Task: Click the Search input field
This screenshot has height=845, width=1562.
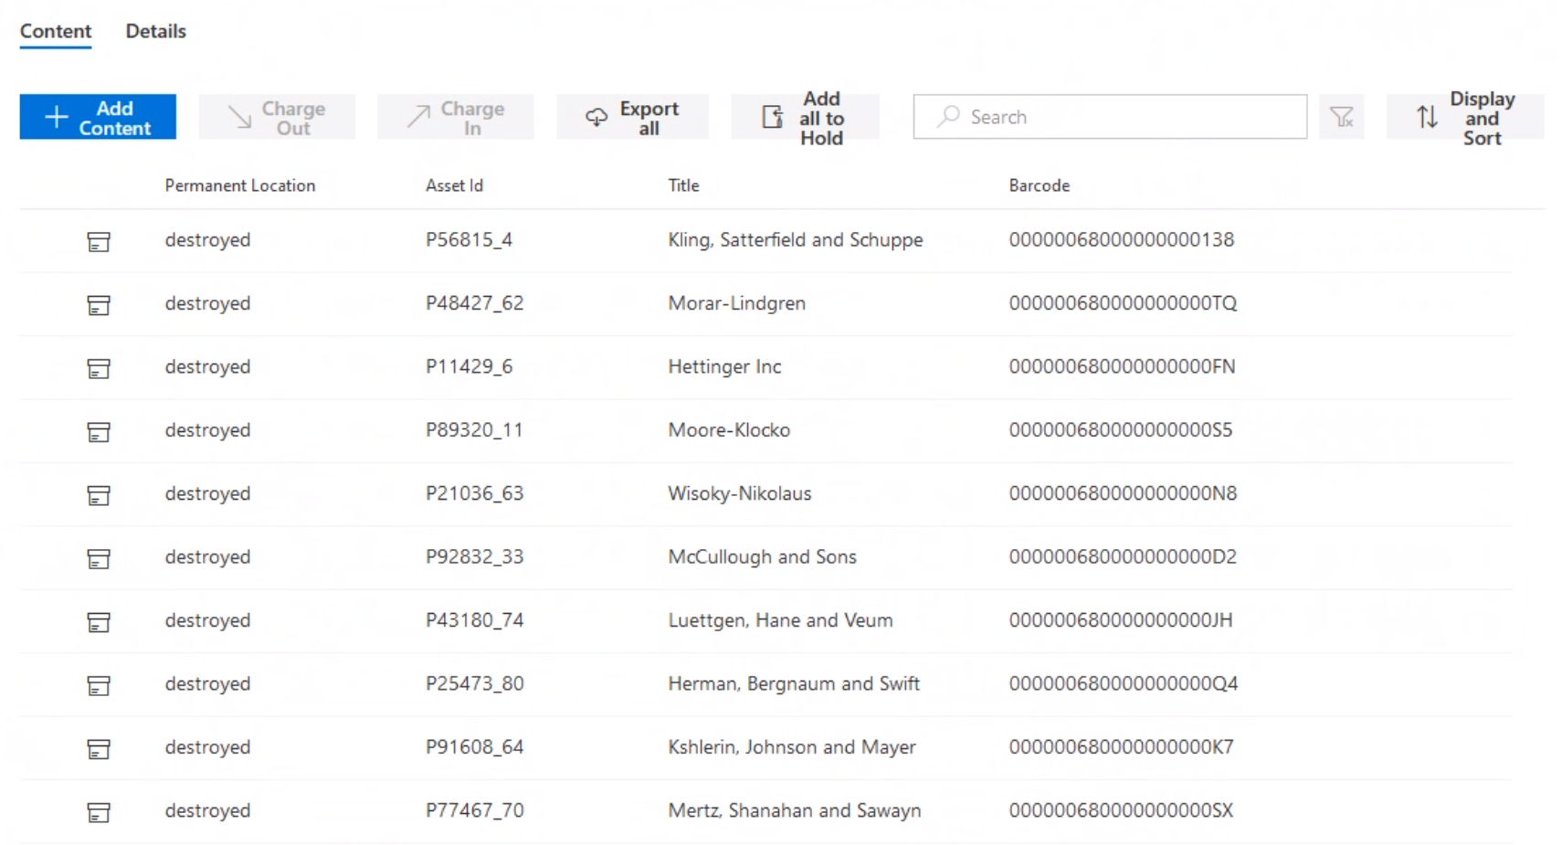Action: (1110, 117)
